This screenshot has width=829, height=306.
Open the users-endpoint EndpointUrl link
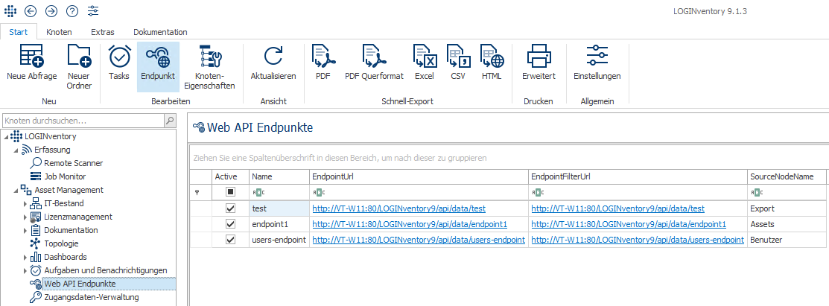point(418,240)
